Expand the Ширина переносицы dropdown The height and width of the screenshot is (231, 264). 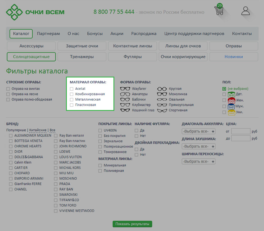199,161
